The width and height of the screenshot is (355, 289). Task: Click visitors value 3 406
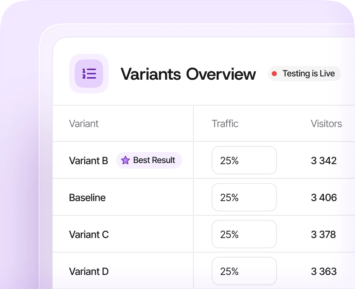tap(324, 197)
